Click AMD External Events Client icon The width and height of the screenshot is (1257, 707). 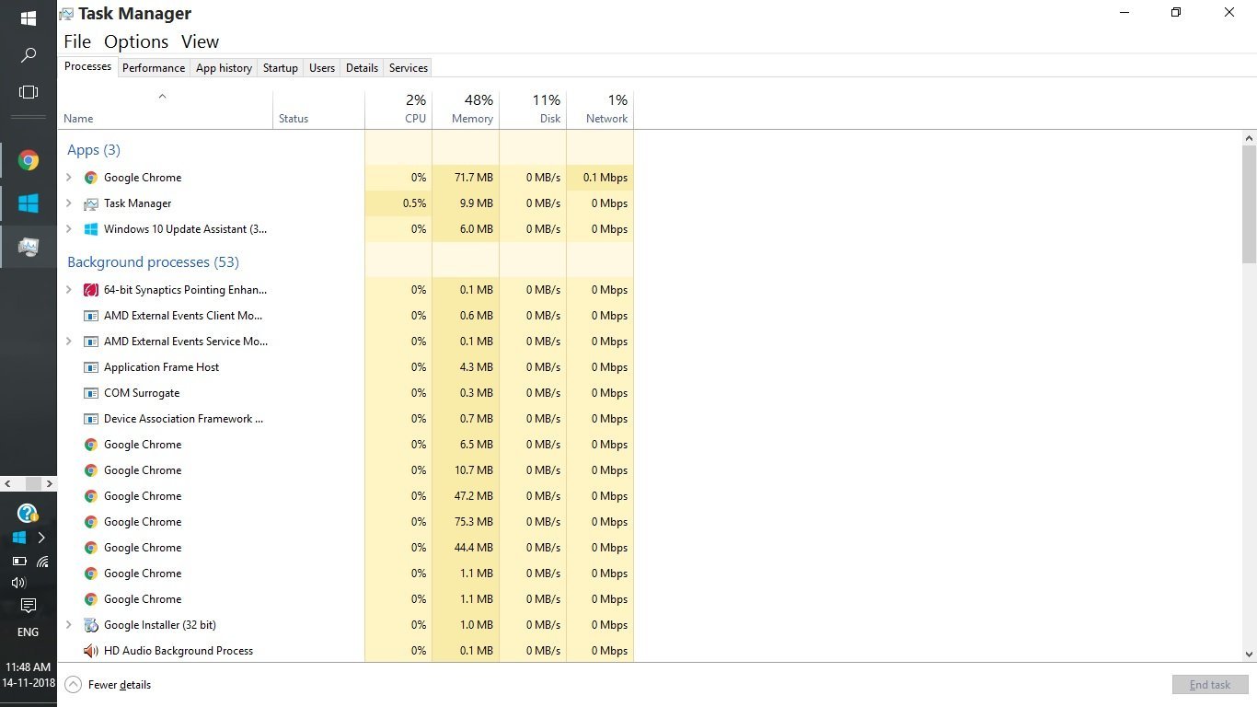tap(91, 316)
